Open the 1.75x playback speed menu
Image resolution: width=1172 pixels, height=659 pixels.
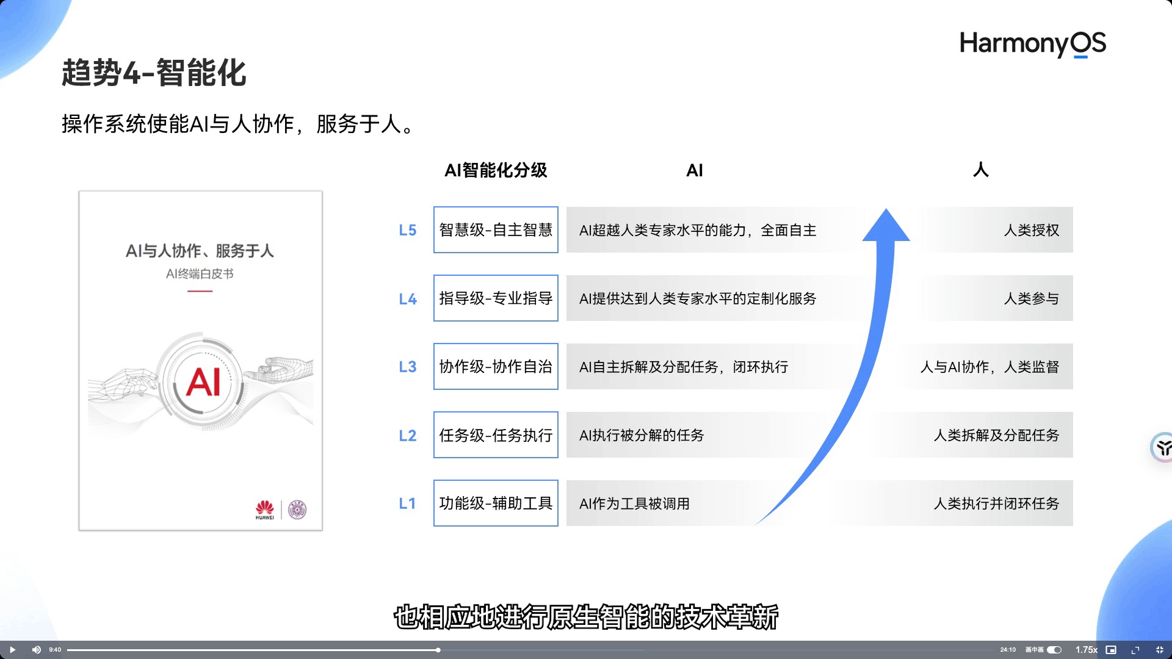click(x=1086, y=650)
